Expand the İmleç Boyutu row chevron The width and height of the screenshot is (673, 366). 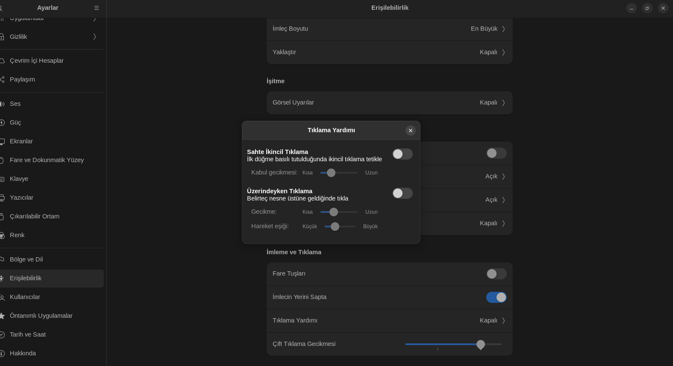[x=503, y=29]
